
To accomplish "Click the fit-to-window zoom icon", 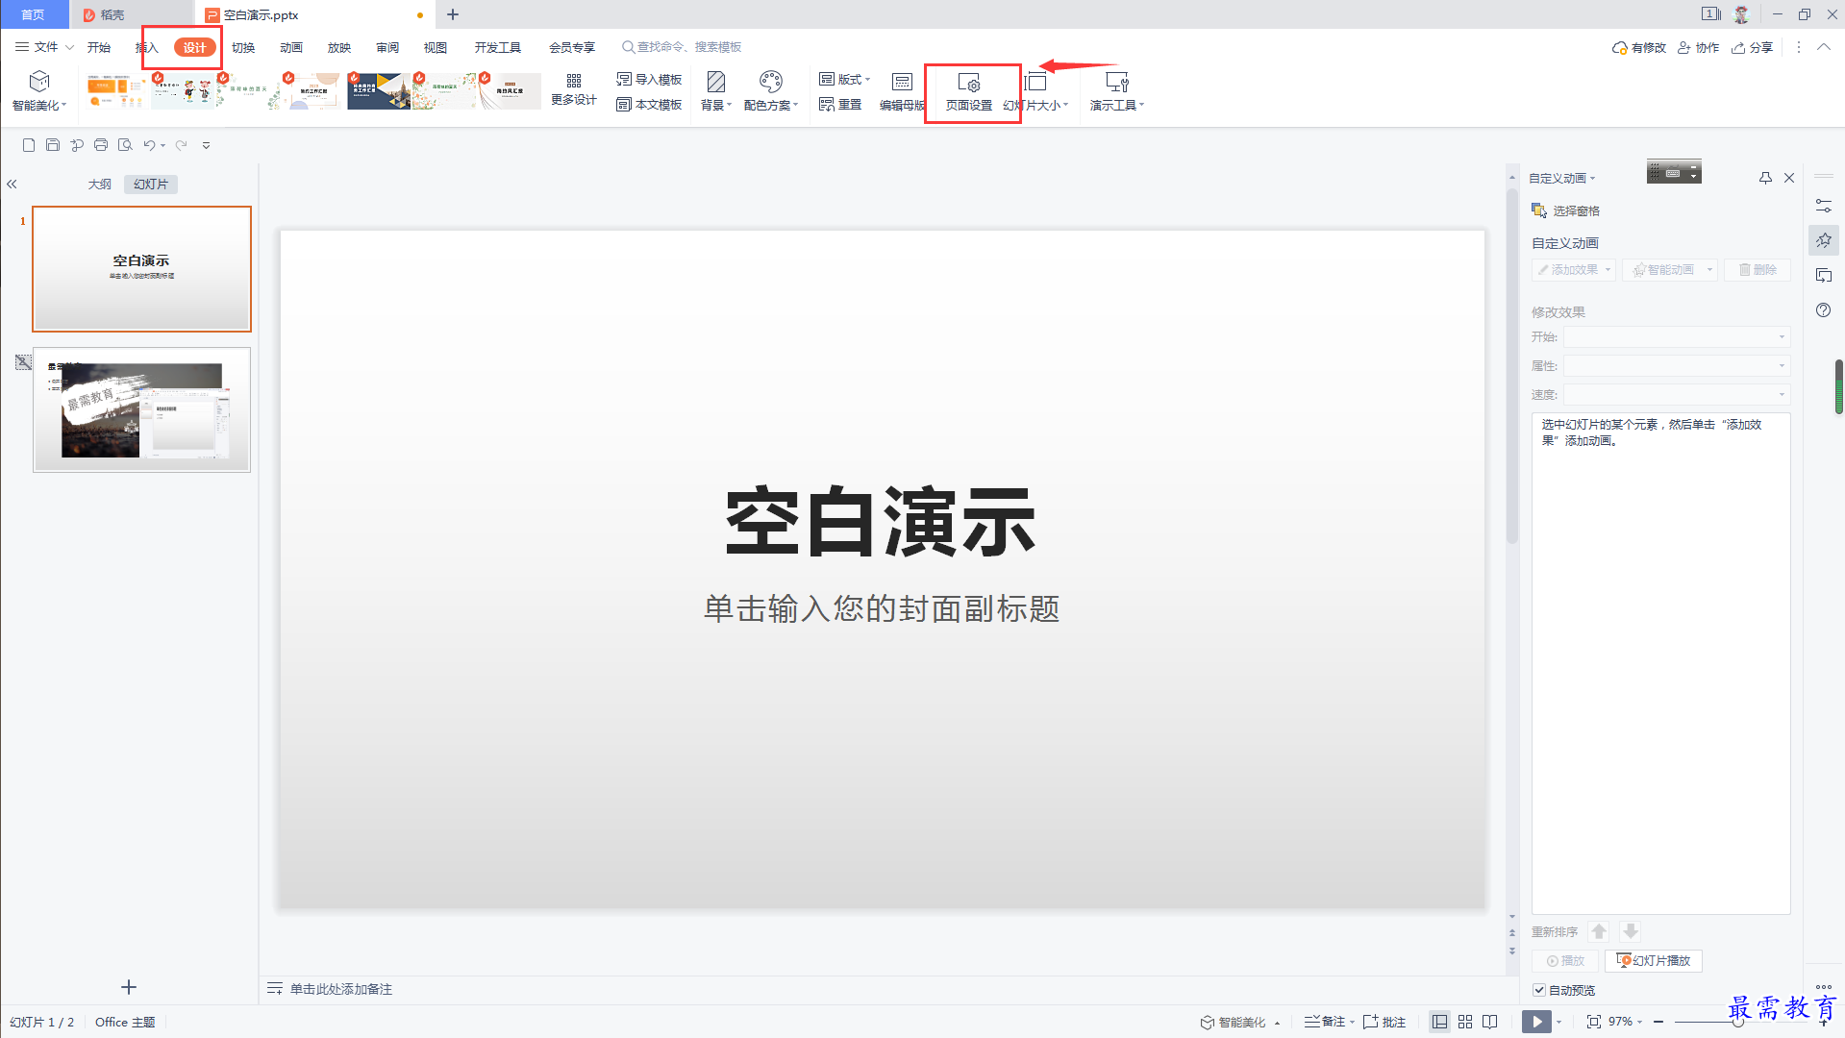I will (1594, 1022).
